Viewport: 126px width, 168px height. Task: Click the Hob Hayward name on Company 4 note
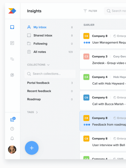point(120,77)
